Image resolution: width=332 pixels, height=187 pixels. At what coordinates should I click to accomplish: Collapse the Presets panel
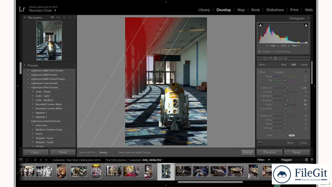coord(25,65)
